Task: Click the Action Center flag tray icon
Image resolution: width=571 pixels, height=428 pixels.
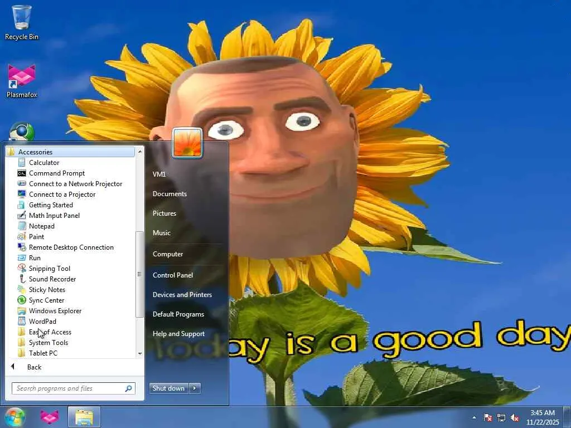Action: pyautogui.click(x=487, y=417)
